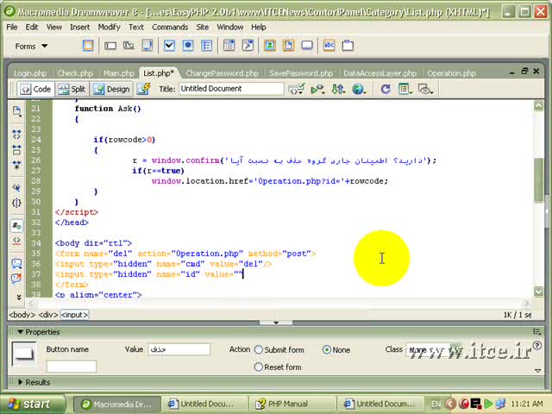Click the Button name input field
Screen dimensions: 552x414
point(71,367)
